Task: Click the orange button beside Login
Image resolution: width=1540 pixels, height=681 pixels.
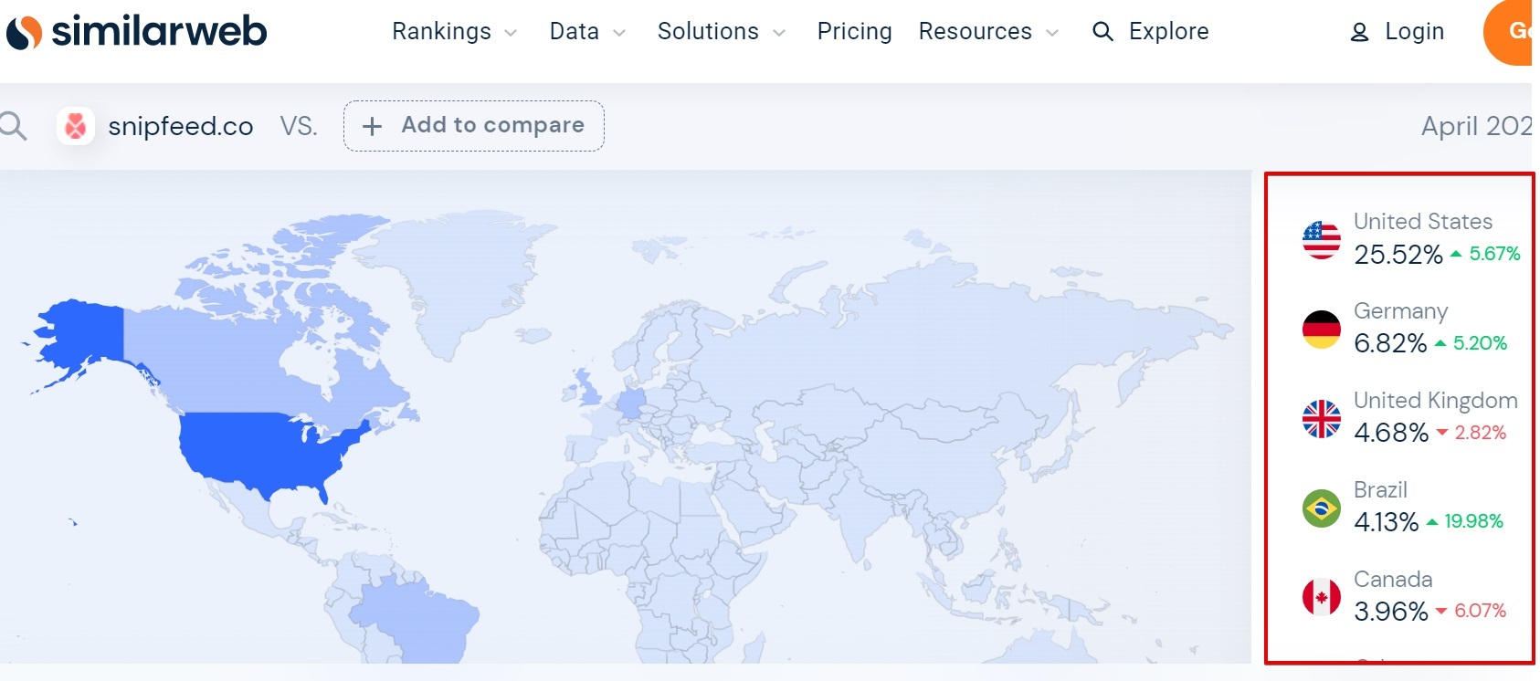Action: pyautogui.click(x=1509, y=32)
